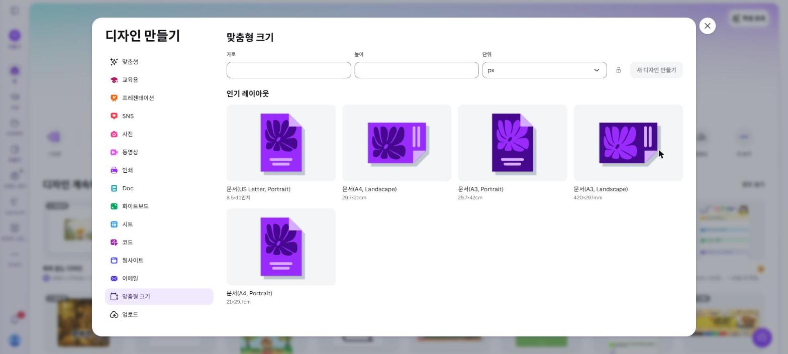Click the 문서(A3, Portrait) label text
788x354 pixels.
tap(480, 189)
